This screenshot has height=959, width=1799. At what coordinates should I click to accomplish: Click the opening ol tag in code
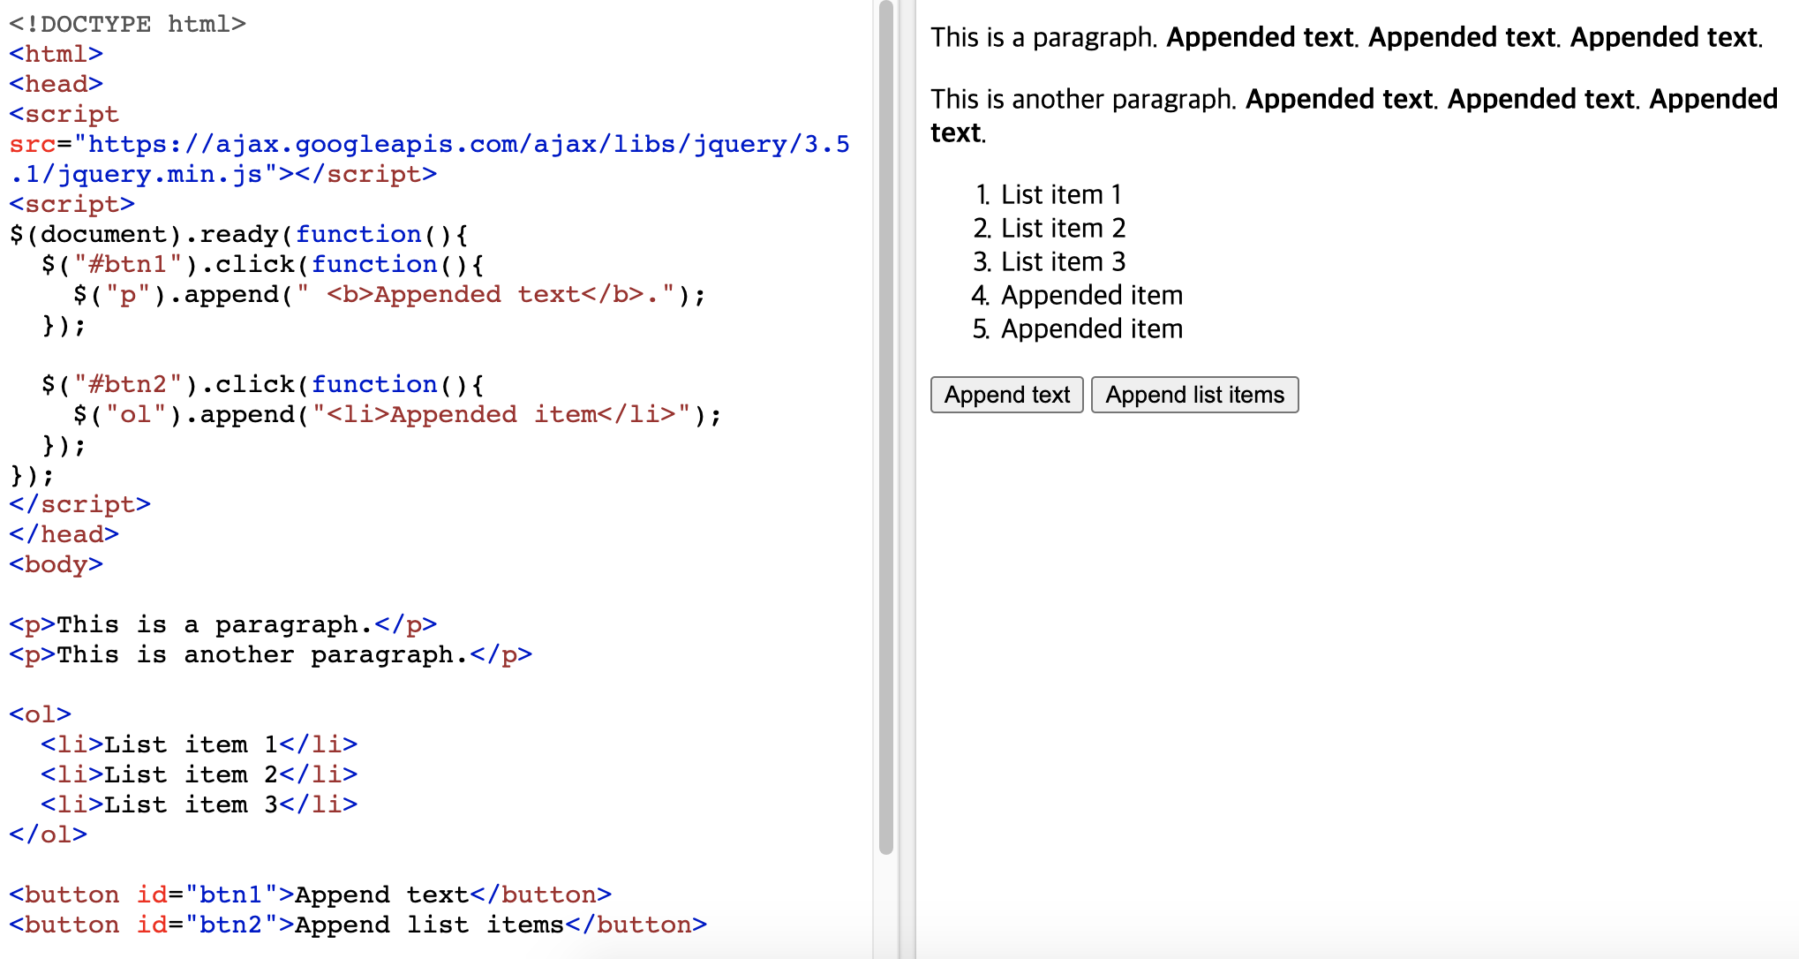click(40, 714)
